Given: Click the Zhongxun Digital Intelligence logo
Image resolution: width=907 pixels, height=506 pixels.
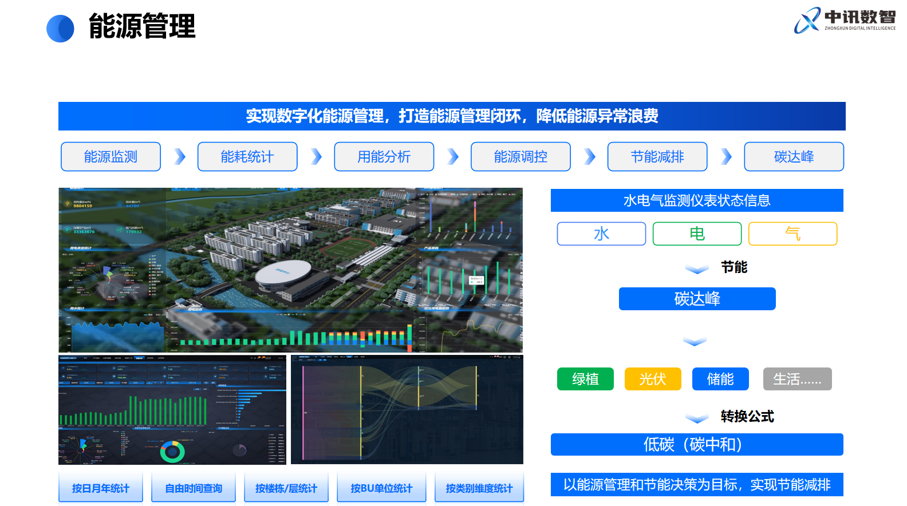Looking at the screenshot, I should 844,21.
